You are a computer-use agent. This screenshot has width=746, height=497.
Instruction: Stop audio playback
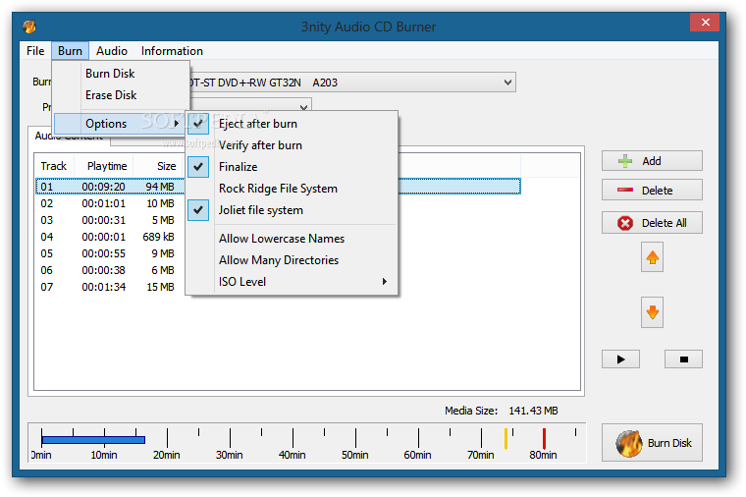pos(684,359)
